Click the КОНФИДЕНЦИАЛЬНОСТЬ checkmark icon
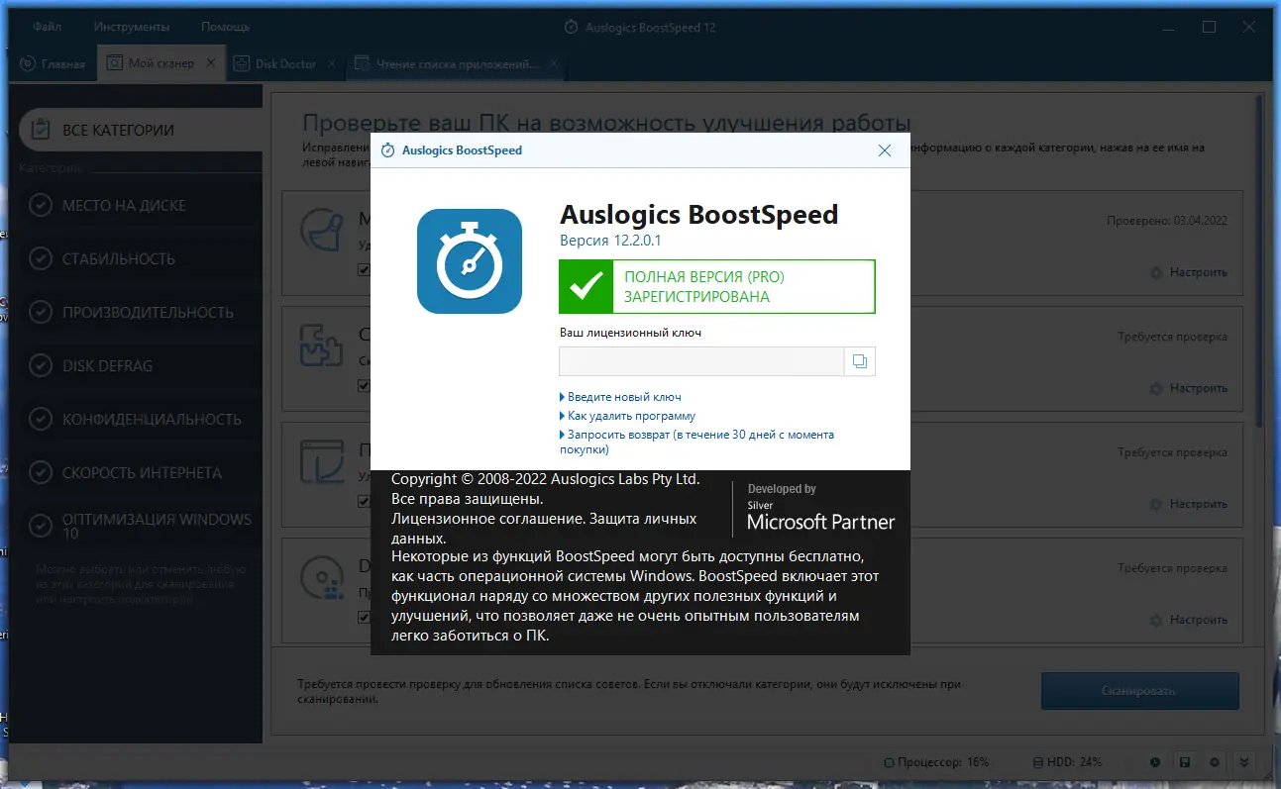The width and height of the screenshot is (1281, 789). 40,419
